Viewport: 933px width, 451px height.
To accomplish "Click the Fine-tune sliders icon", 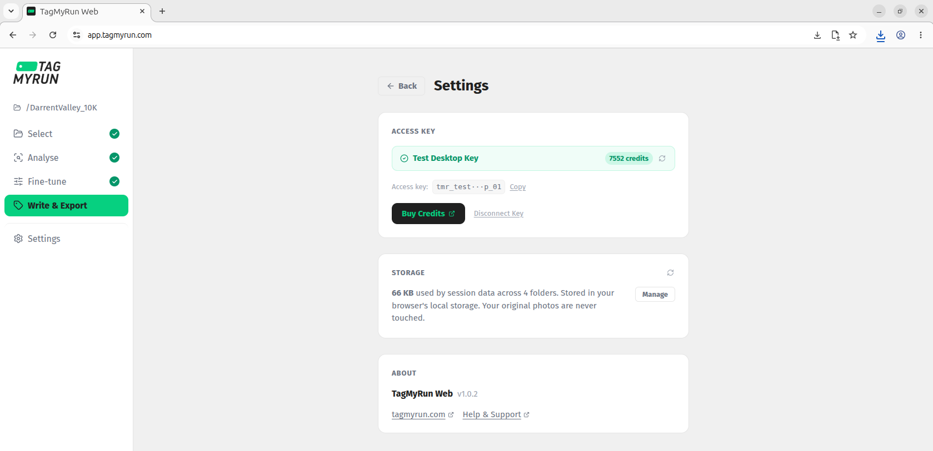I will pyautogui.click(x=18, y=181).
